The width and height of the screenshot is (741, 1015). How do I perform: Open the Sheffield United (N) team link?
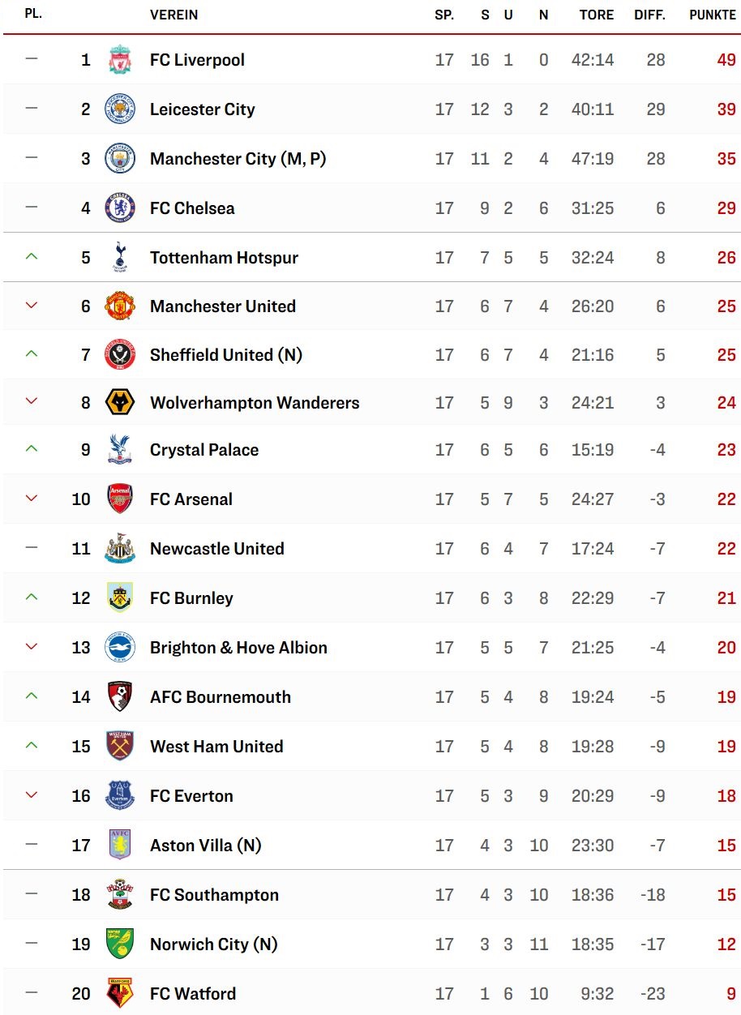click(x=226, y=355)
